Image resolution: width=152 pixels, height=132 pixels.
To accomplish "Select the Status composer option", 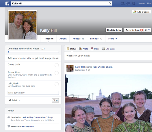I will click(x=72, y=49).
